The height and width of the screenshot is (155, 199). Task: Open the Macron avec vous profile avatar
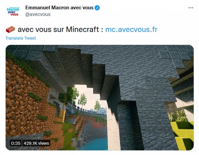(x=13, y=12)
